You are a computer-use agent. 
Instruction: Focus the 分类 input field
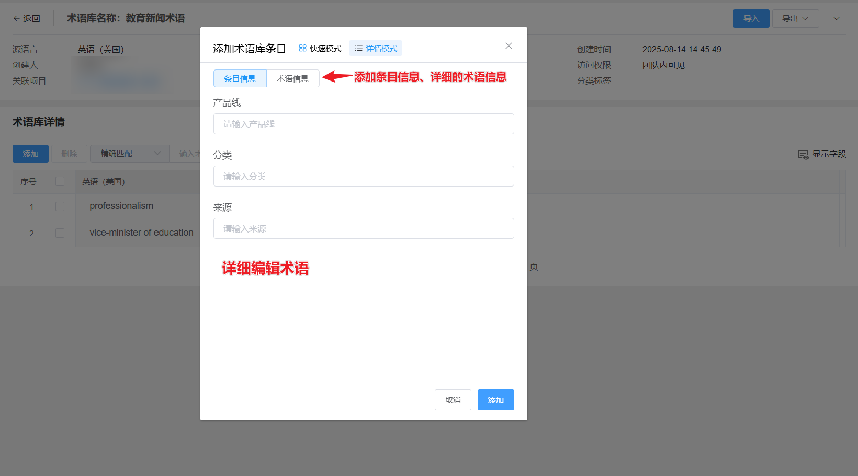pyautogui.click(x=364, y=176)
